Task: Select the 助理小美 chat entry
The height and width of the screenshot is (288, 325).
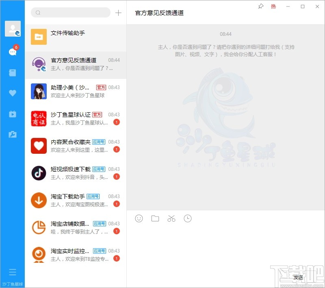Action: (76, 92)
